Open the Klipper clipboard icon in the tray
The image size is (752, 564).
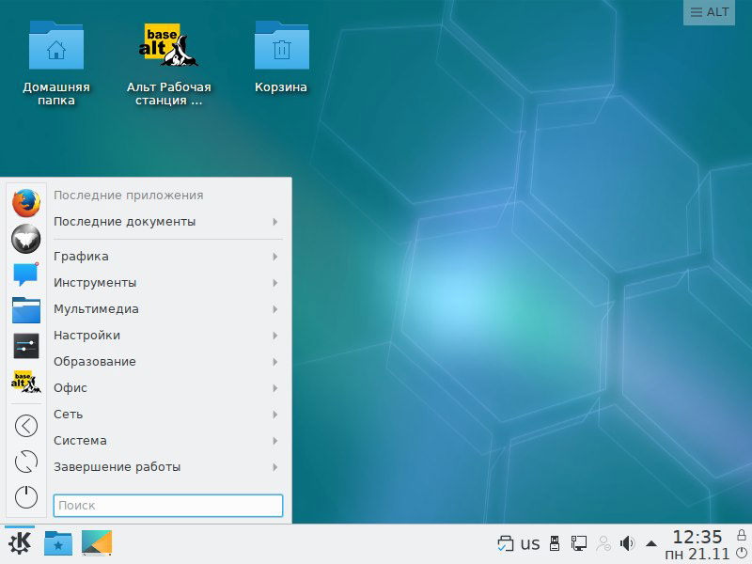coord(508,543)
